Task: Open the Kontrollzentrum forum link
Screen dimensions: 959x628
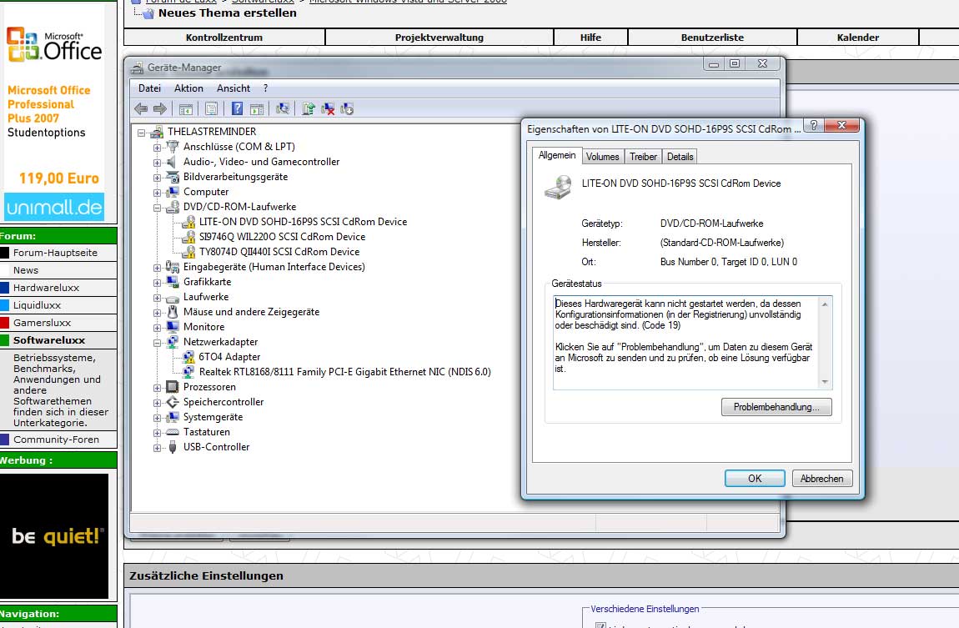Action: tap(223, 38)
